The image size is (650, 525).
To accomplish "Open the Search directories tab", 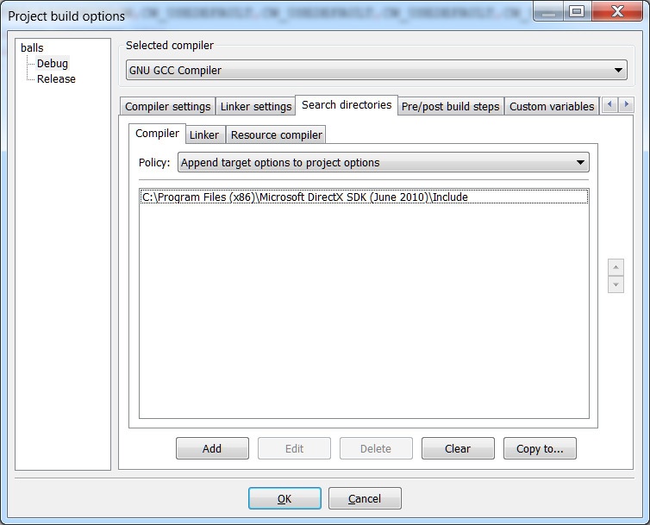I will (347, 105).
